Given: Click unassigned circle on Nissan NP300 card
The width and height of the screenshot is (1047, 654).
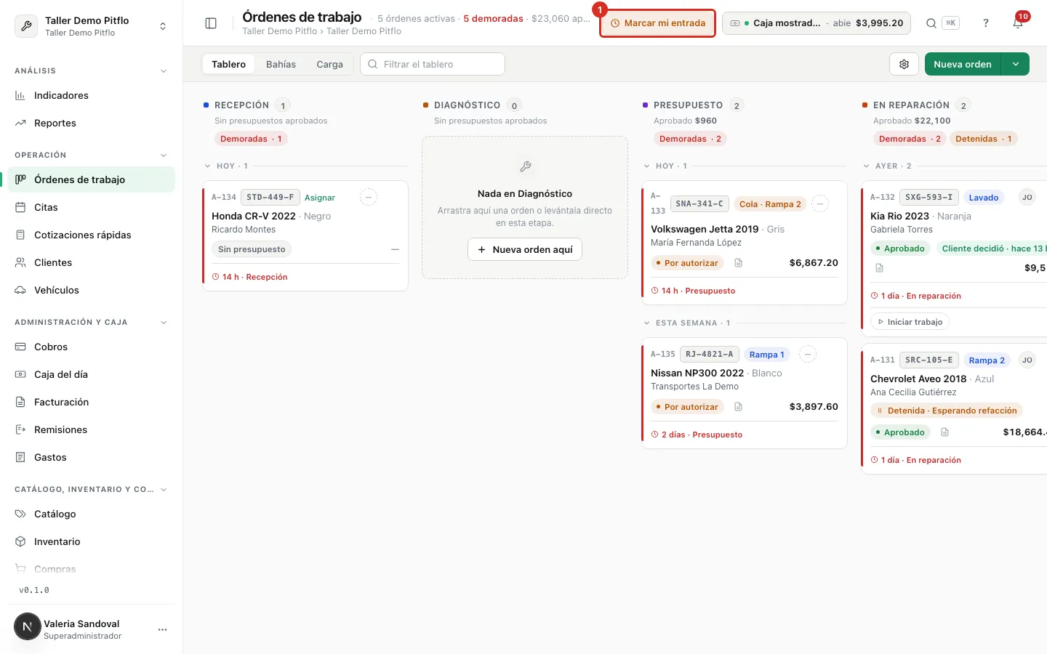Looking at the screenshot, I should 808,355.
